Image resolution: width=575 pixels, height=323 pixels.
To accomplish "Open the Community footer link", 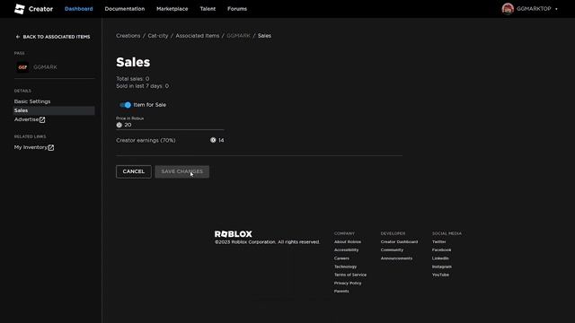I will pyautogui.click(x=392, y=250).
